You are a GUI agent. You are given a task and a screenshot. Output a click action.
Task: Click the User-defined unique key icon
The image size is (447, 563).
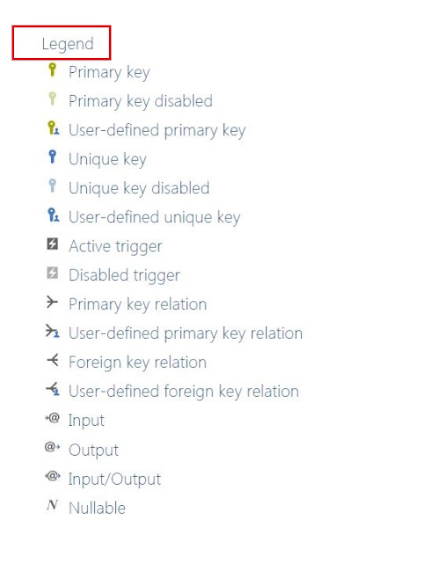pos(54,215)
